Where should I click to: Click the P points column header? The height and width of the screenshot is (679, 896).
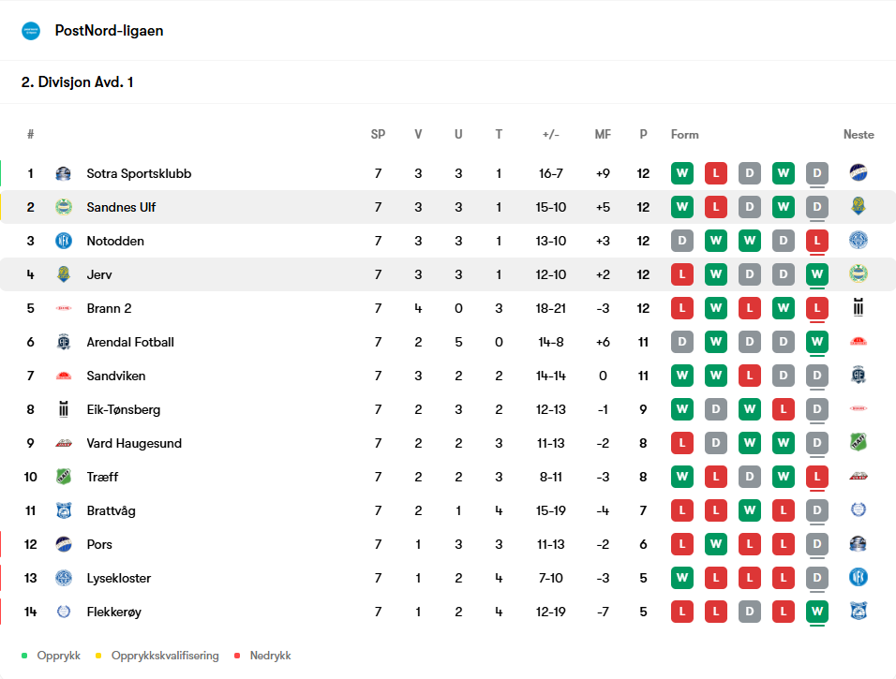(x=644, y=134)
